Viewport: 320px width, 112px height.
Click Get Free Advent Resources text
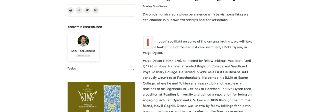pos(87,106)
